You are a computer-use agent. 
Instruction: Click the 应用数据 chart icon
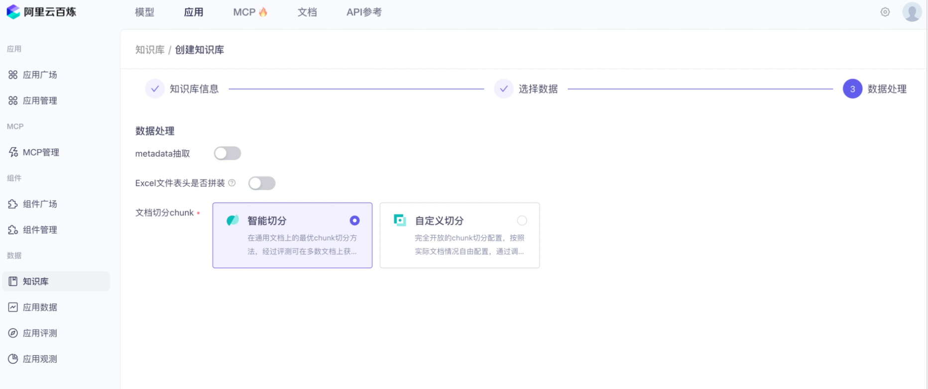coord(13,307)
